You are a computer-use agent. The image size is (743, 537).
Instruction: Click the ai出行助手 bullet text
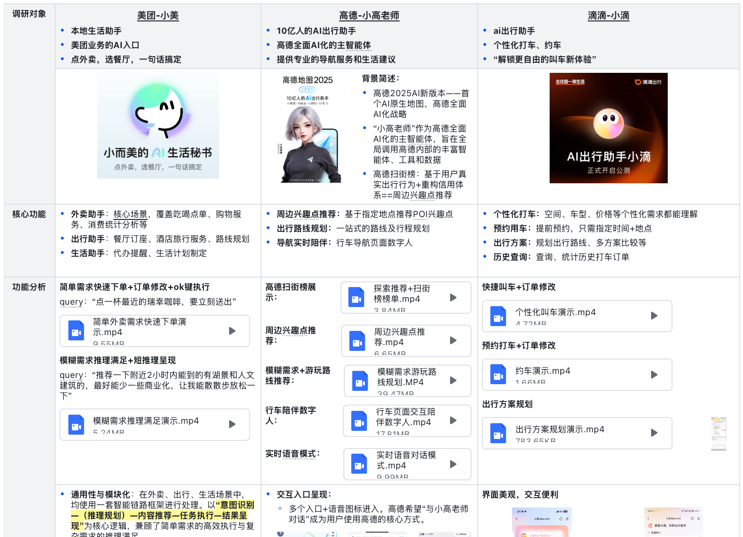click(514, 31)
